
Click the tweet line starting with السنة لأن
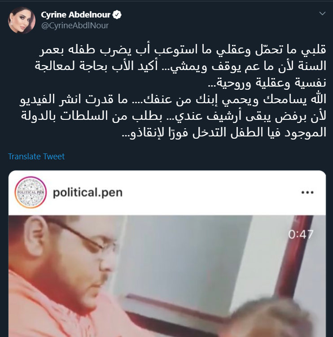click(x=180, y=66)
